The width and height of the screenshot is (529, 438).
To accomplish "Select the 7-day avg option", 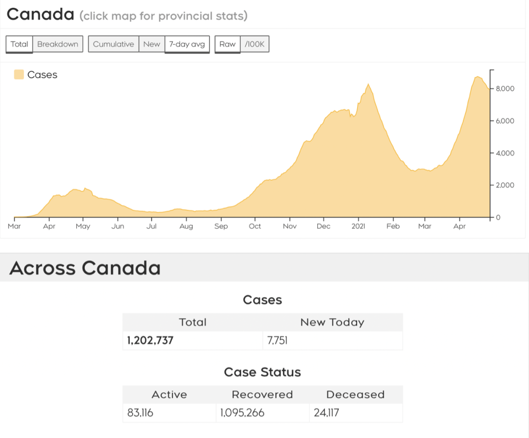I will [x=187, y=44].
